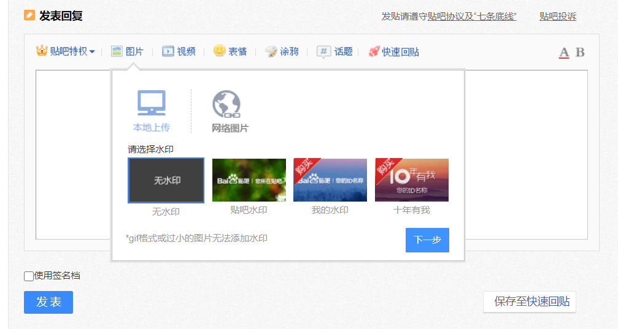Insert a topic with the 话题 icon
This screenshot has height=329, width=618.
tap(324, 51)
